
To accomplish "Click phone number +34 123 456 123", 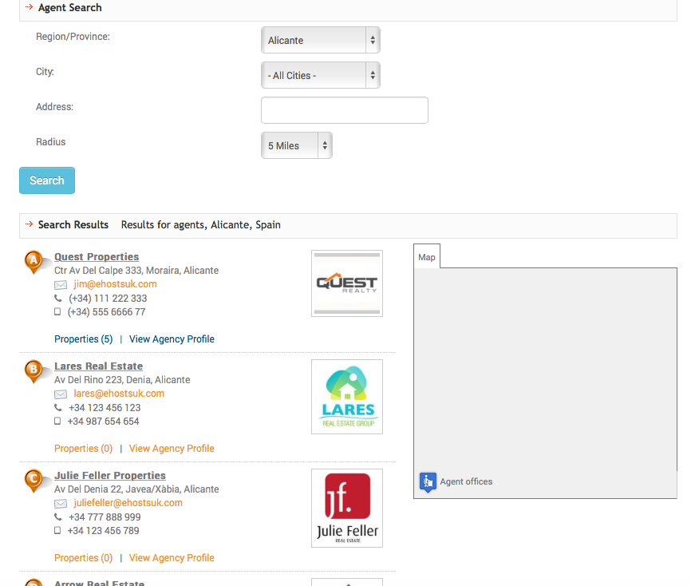I will (105, 408).
